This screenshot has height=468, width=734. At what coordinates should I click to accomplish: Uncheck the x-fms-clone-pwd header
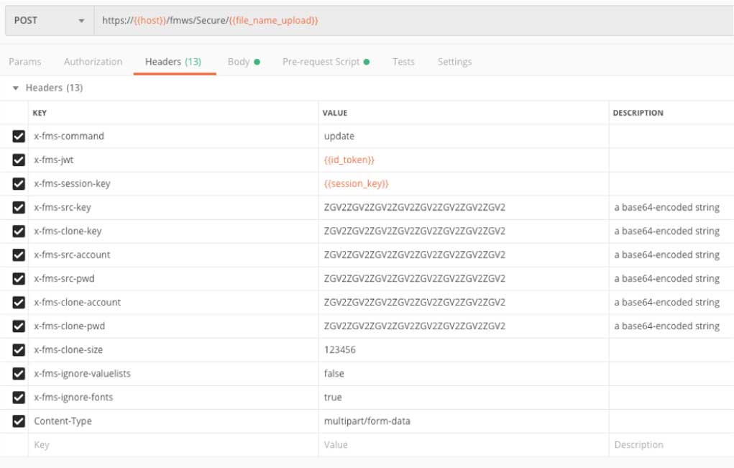tap(19, 326)
